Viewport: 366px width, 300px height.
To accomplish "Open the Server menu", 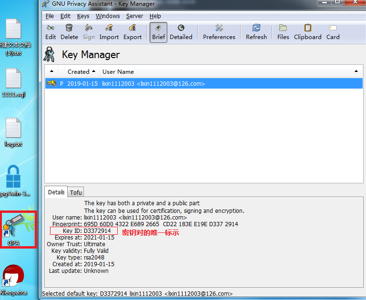I will [x=134, y=16].
